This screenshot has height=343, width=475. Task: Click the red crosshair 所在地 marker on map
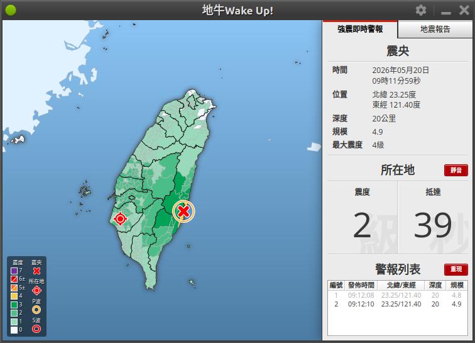pyautogui.click(x=120, y=218)
